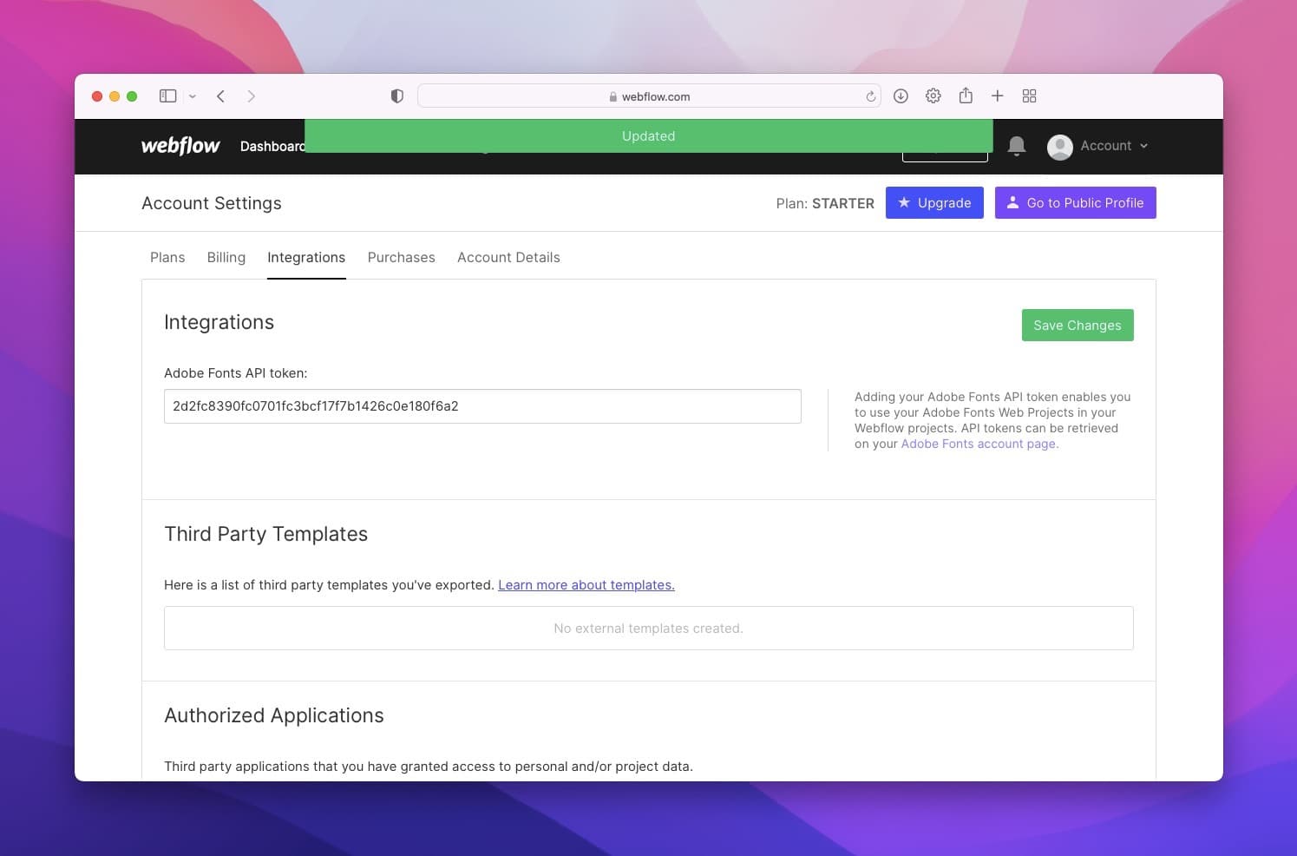The width and height of the screenshot is (1297, 856).
Task: Reload the page with the refresh icon
Action: [x=870, y=96]
